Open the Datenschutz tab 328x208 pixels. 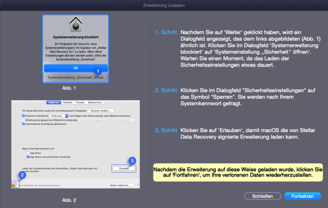click(95, 103)
